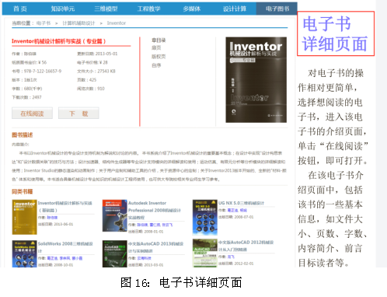Open the 设计计算 tab
The width and height of the screenshot is (387, 297).
pyautogui.click(x=235, y=9)
